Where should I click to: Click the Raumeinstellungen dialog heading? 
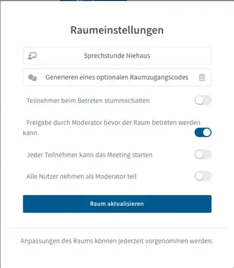click(117, 30)
